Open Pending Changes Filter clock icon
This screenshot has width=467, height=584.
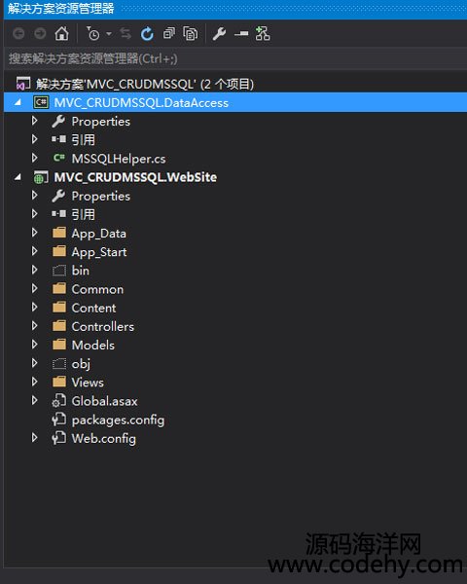[93, 34]
